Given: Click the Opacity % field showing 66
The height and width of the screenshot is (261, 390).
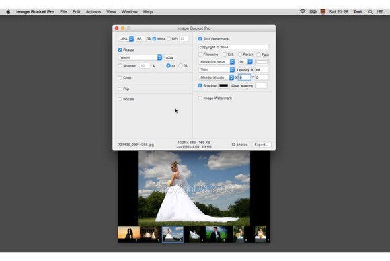Looking at the screenshot, I should [262, 70].
